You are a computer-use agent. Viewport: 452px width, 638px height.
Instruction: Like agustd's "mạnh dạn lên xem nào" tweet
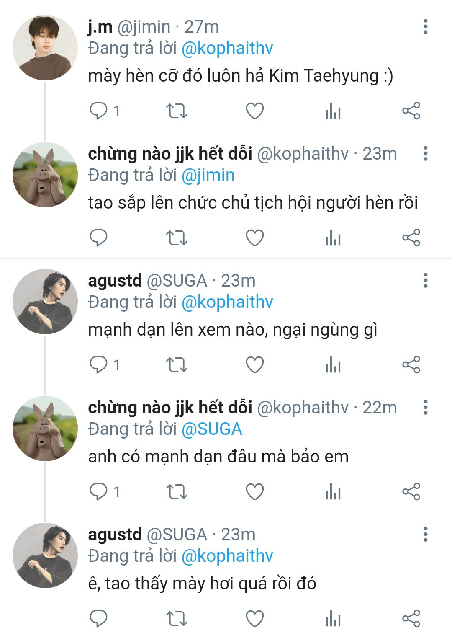pos(254,365)
